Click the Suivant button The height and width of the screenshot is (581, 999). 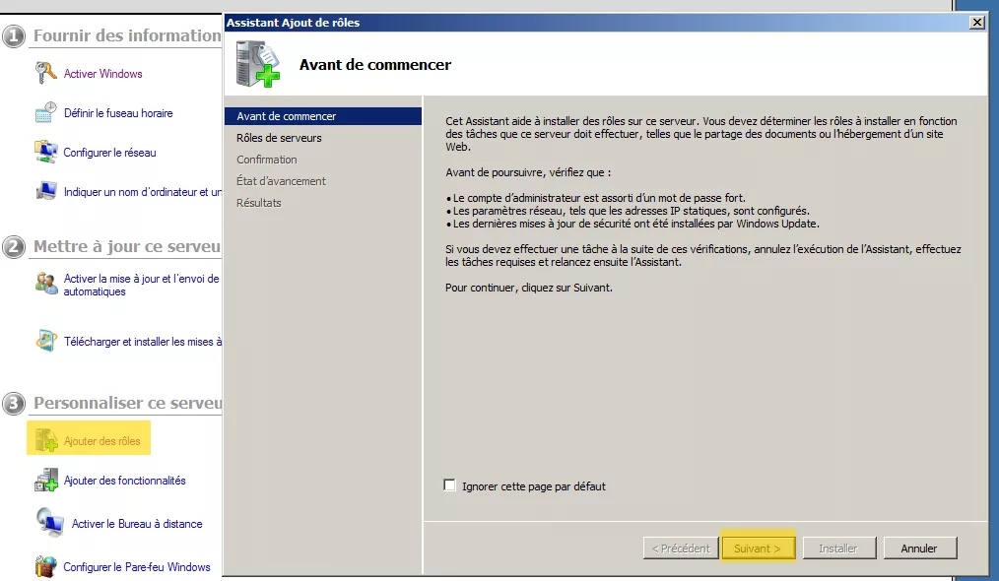tap(758, 548)
